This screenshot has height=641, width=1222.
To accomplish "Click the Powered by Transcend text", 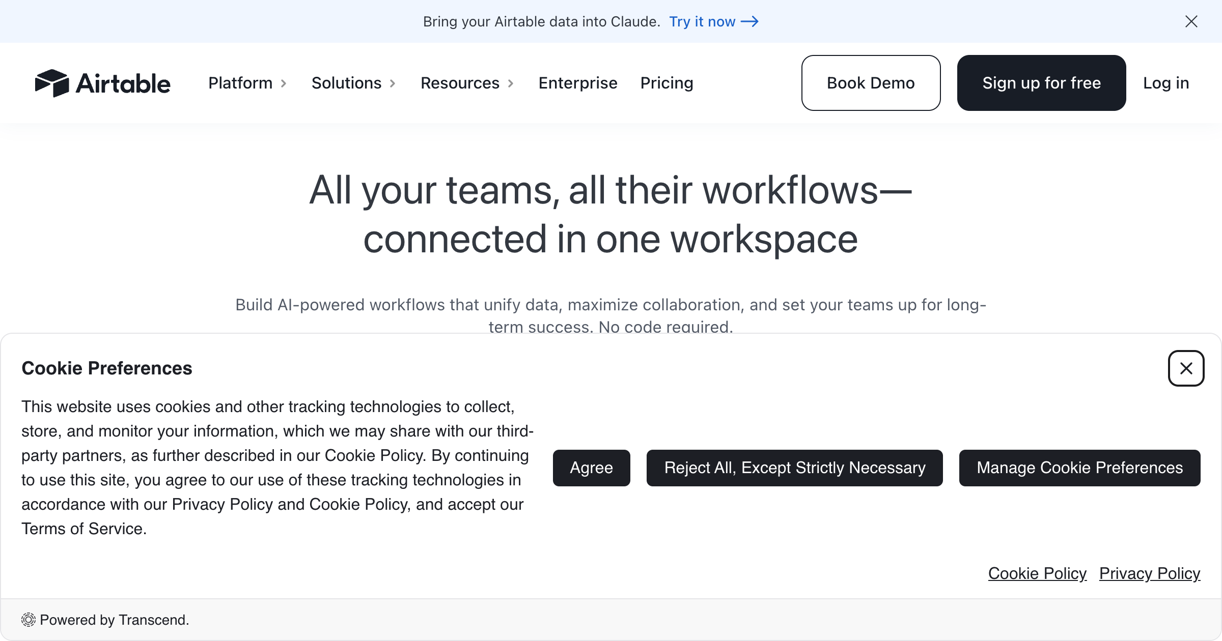I will (x=115, y=620).
